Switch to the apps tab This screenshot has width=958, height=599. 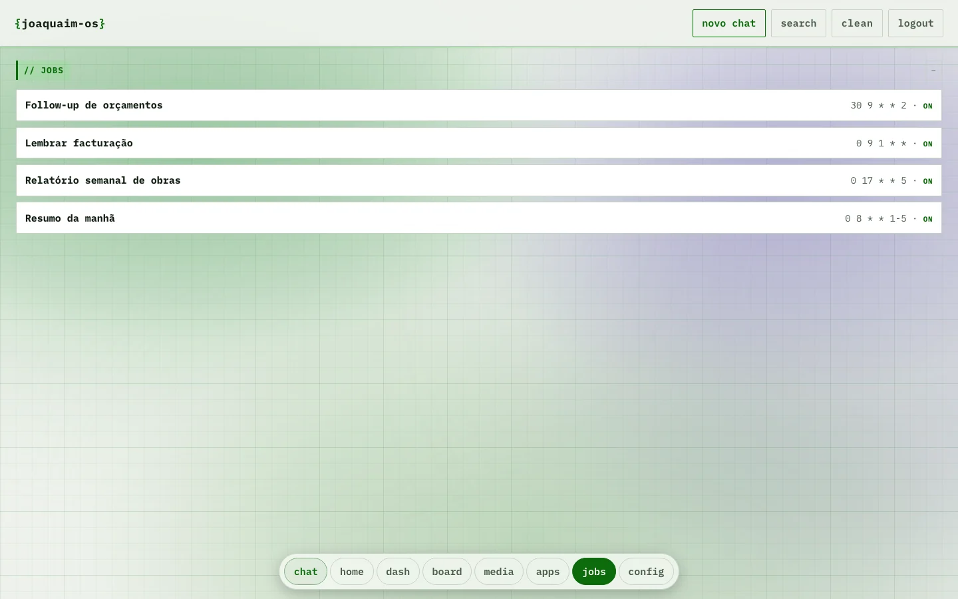click(x=548, y=572)
